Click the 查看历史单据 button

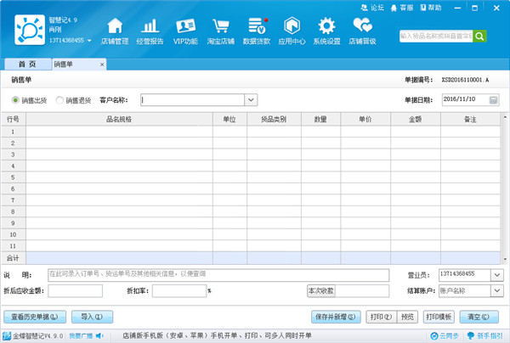coord(36,317)
